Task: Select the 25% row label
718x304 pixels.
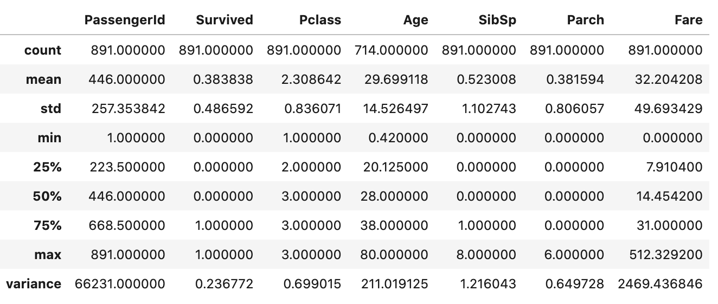Action: [x=48, y=167]
